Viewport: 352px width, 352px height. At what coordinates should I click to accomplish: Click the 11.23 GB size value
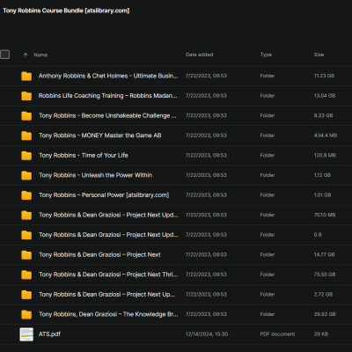point(324,76)
